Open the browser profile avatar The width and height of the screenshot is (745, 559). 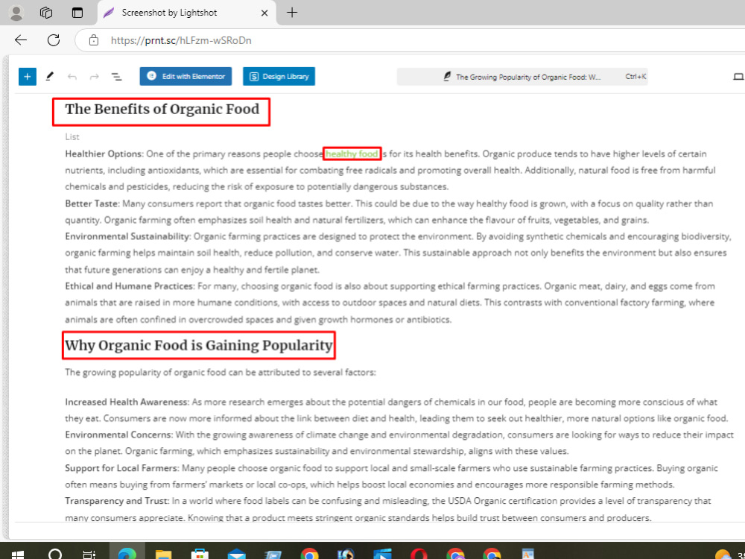[x=16, y=13]
